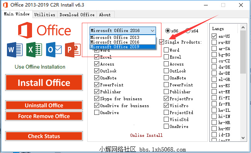Click the Use Offline Installation text
The height and width of the screenshot is (153, 251).
40,67
